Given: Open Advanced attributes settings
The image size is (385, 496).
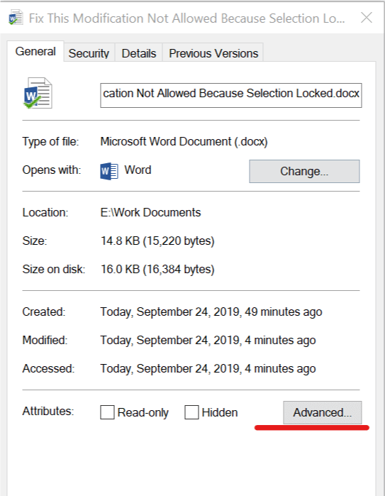Looking at the screenshot, I should (323, 412).
